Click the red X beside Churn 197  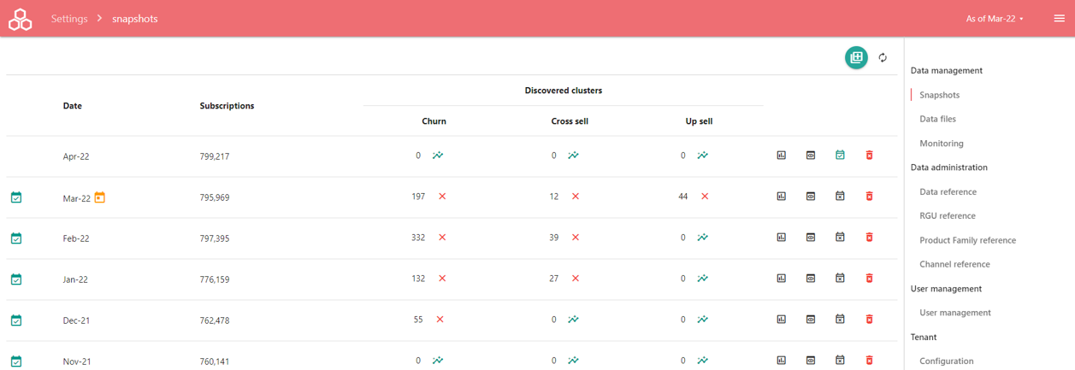pyautogui.click(x=442, y=197)
